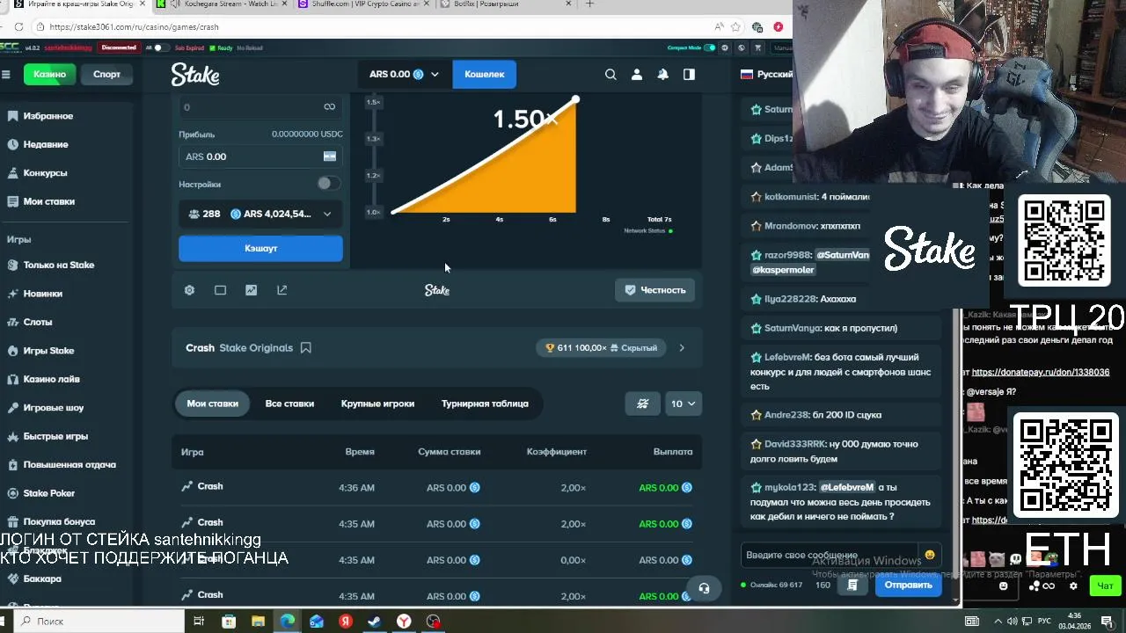
Task: Switch to Все ставки tab
Action: (x=289, y=404)
